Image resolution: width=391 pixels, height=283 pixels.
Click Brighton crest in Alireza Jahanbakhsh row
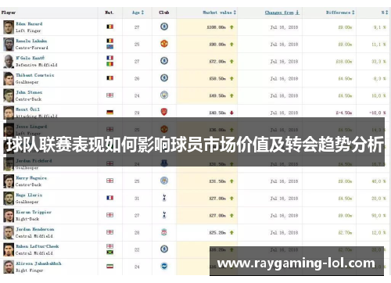pyautogui.click(x=164, y=266)
